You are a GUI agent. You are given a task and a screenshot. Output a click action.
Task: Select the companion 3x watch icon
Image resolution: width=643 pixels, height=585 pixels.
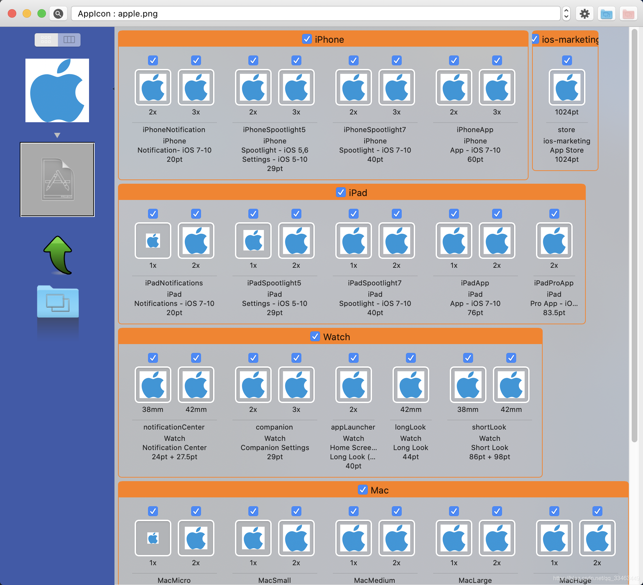(x=296, y=385)
